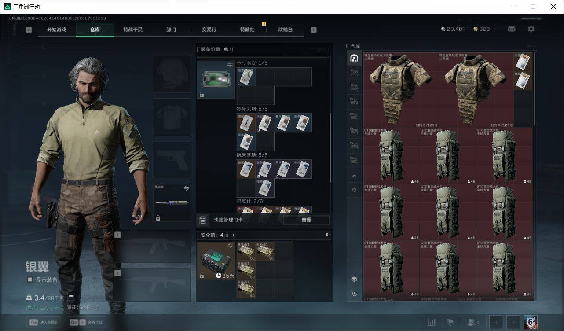Select the safe box thumbnail showing 35天
The image size is (564, 331).
click(x=216, y=261)
